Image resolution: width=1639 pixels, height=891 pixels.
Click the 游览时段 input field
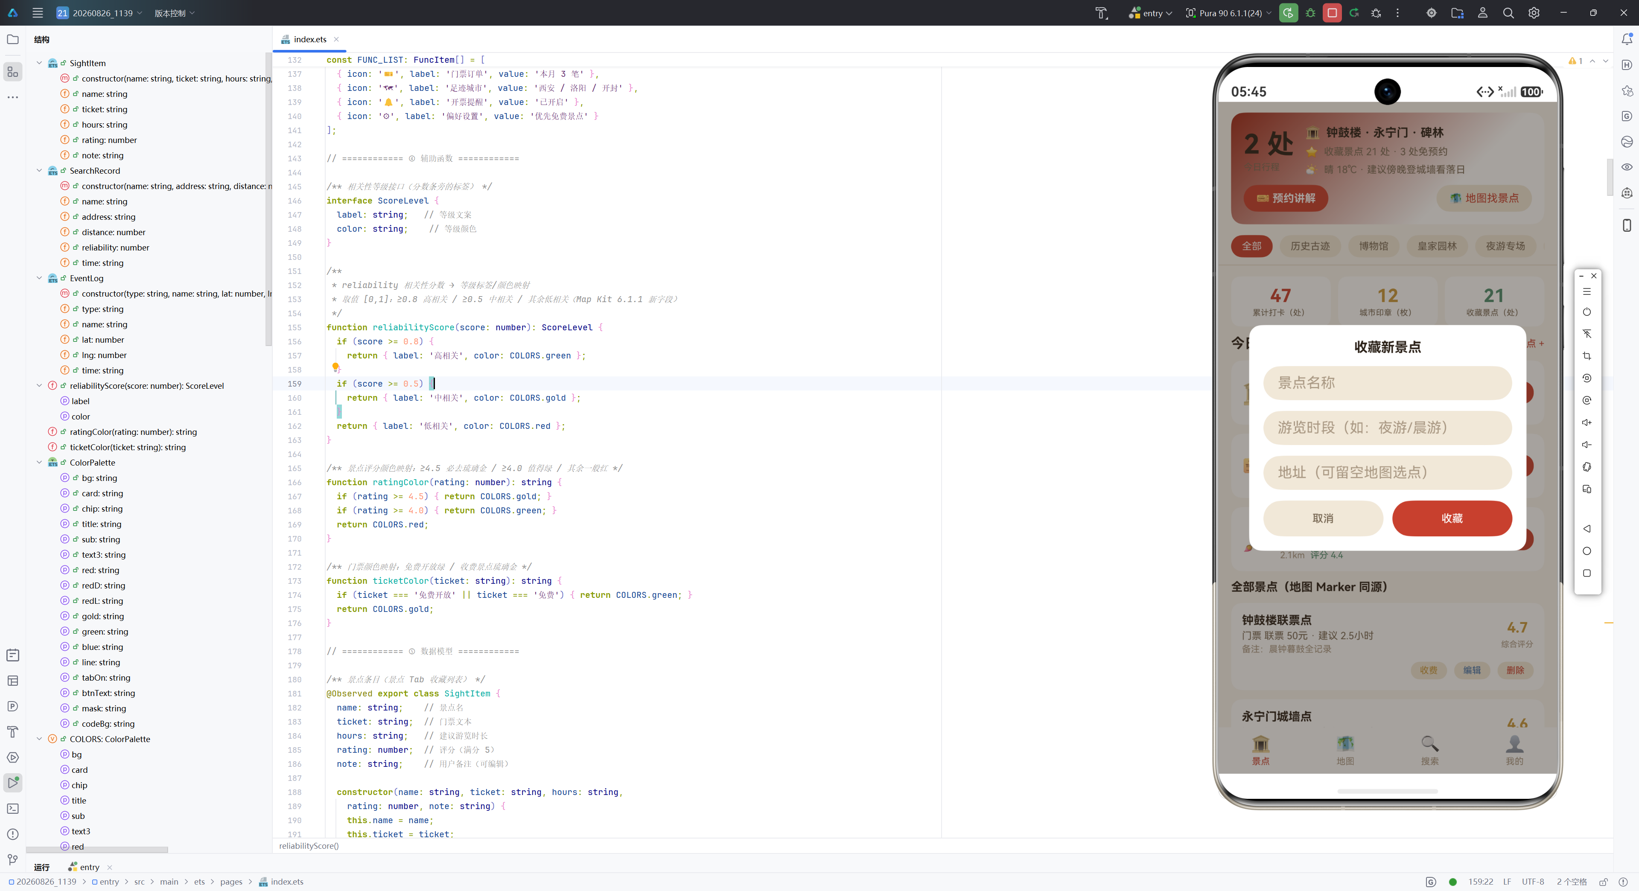click(x=1387, y=428)
